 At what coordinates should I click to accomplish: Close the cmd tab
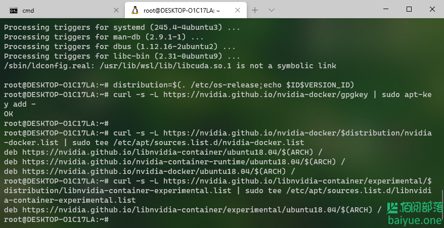tap(116, 11)
